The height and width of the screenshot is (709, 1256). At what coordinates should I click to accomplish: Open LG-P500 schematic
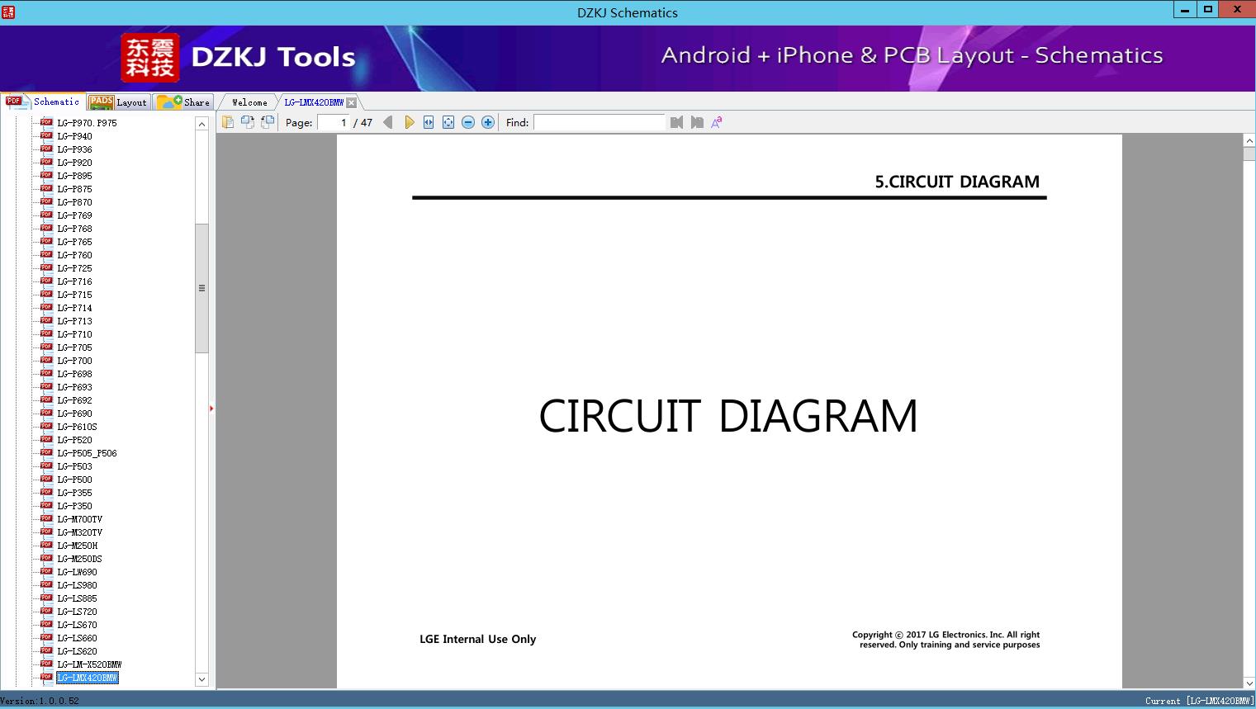tap(74, 480)
